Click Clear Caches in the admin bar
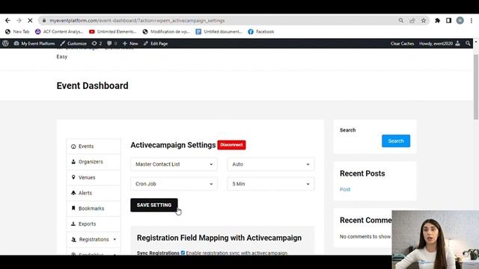Screen dimensions: 479x269 pos(402,43)
